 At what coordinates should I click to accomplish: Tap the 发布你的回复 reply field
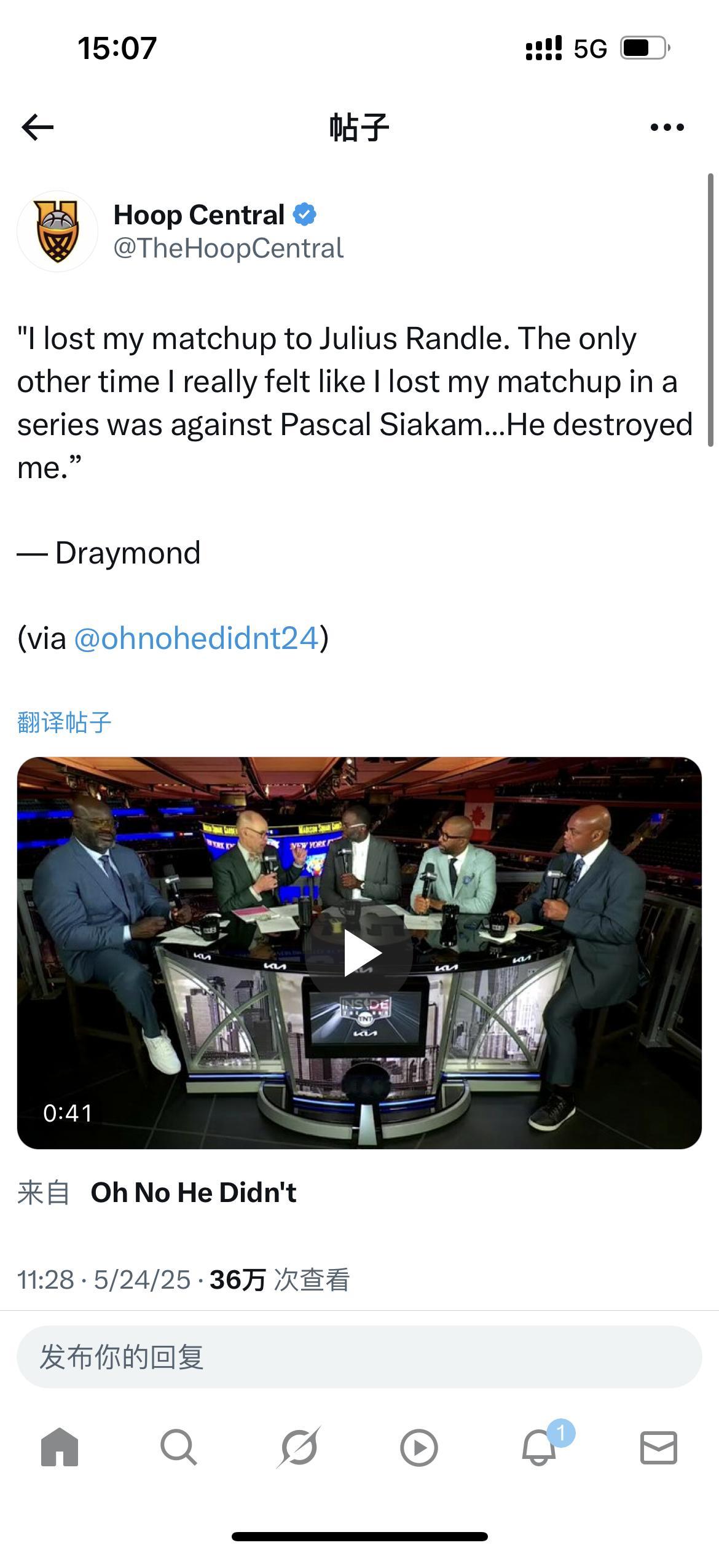point(359,1357)
